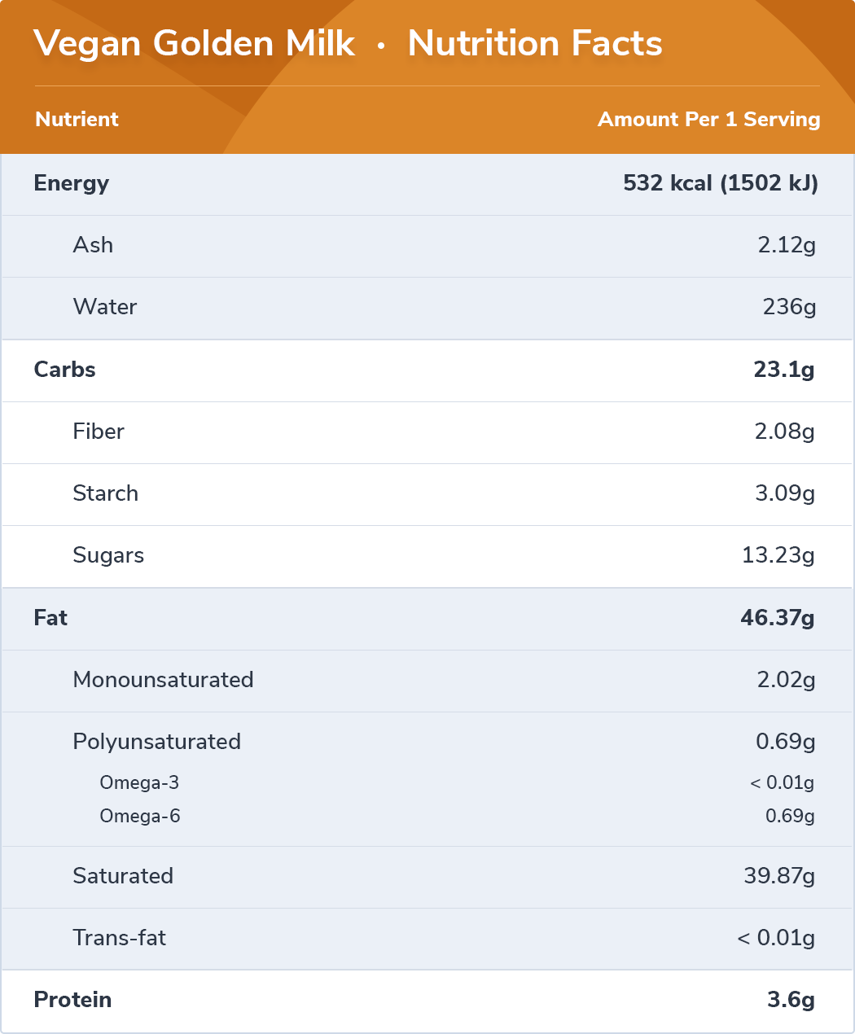Click the Sugars row label
855x1034 pixels.
108,555
